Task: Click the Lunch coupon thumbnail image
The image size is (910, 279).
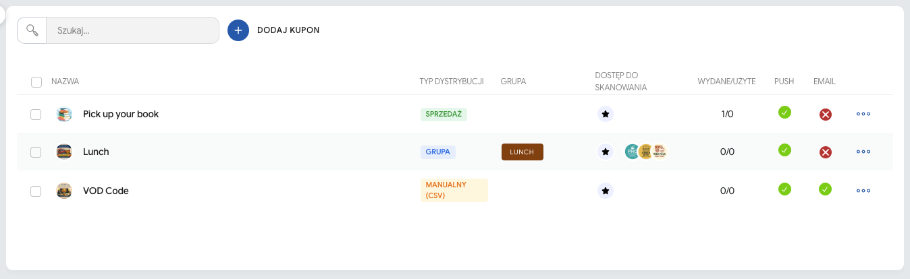Action: tap(64, 152)
